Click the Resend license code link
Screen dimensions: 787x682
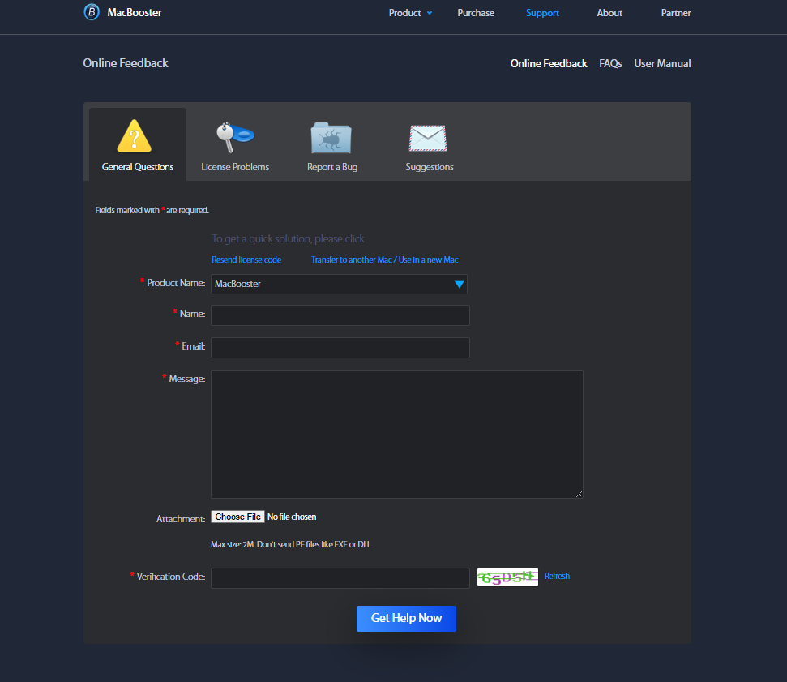[246, 260]
